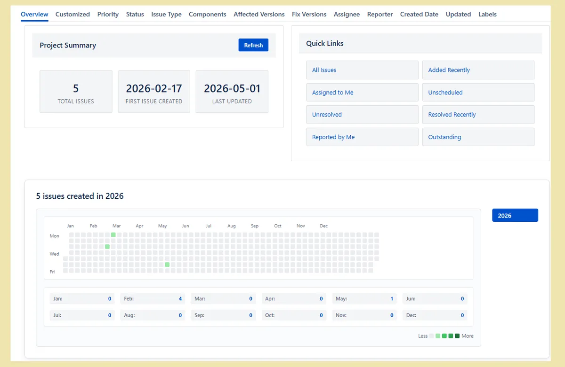Open the All Issues quick link

tap(362, 70)
